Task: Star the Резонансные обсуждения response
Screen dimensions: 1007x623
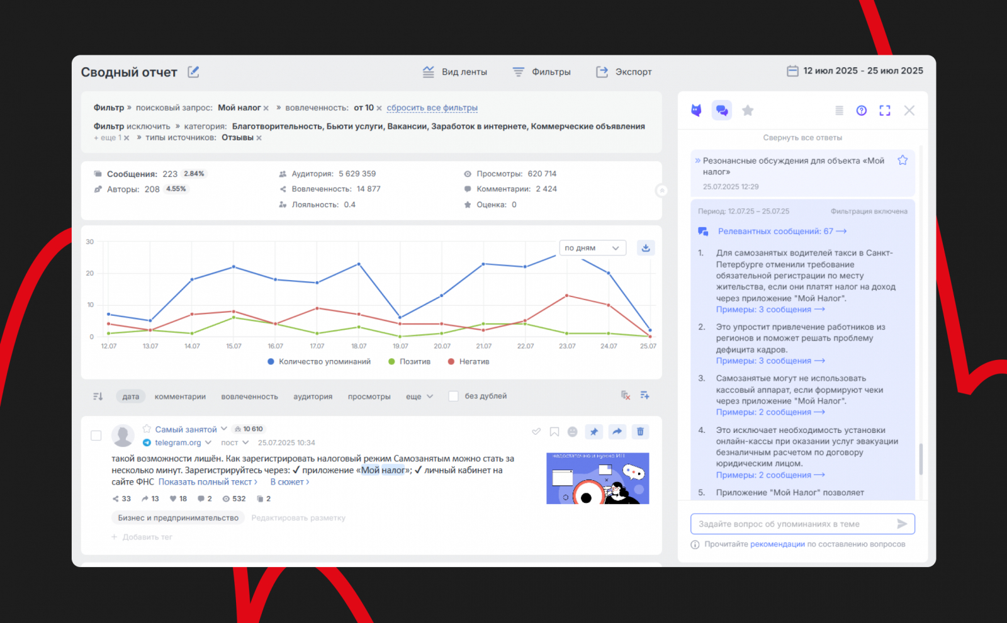Action: tap(903, 160)
